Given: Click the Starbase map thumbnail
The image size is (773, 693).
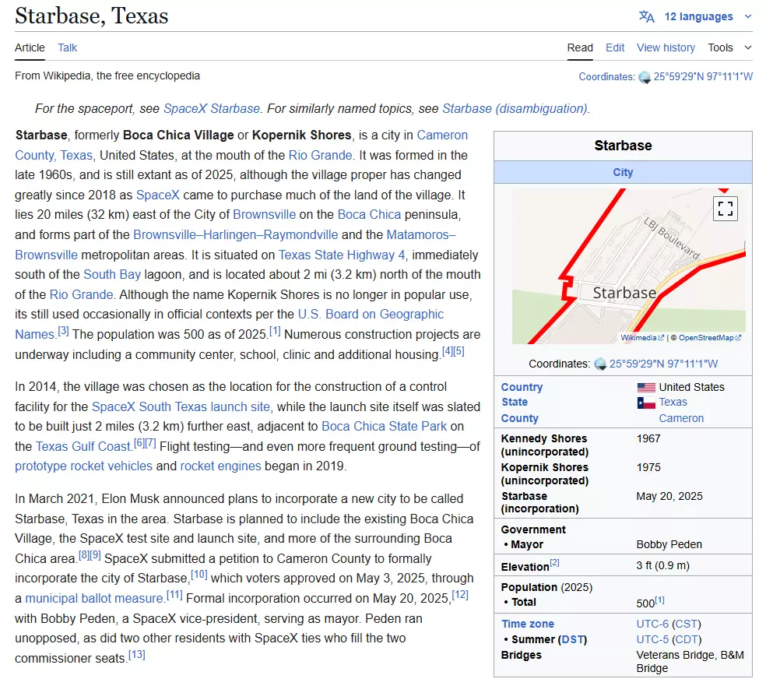Looking at the screenshot, I should tap(628, 266).
